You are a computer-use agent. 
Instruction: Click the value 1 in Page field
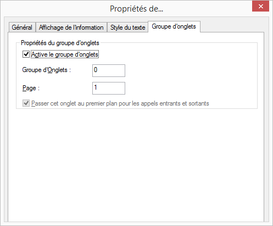pos(96,87)
